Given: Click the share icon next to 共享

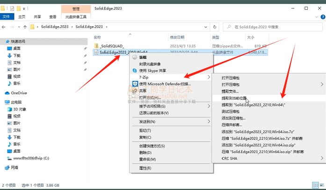Looking at the screenshot, I should pyautogui.click(x=135, y=91).
